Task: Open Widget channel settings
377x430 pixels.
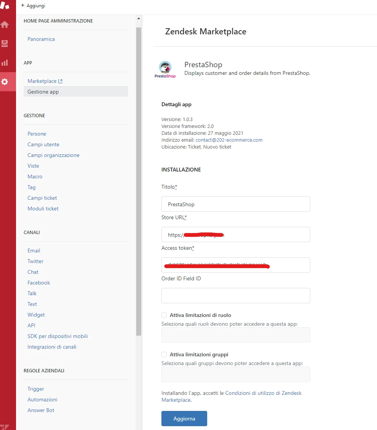Action: point(36,315)
